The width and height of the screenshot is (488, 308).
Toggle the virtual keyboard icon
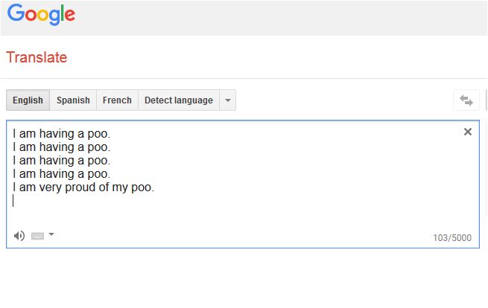(x=38, y=236)
